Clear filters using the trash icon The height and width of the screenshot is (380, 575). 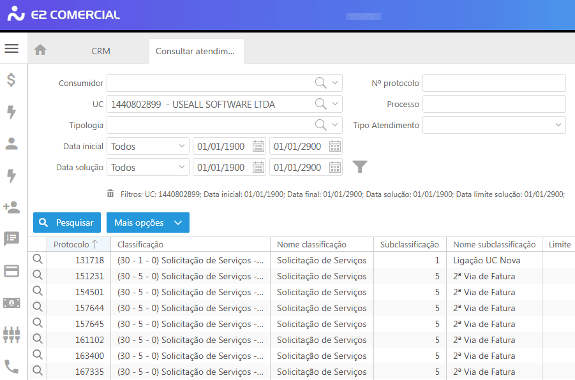[110, 194]
